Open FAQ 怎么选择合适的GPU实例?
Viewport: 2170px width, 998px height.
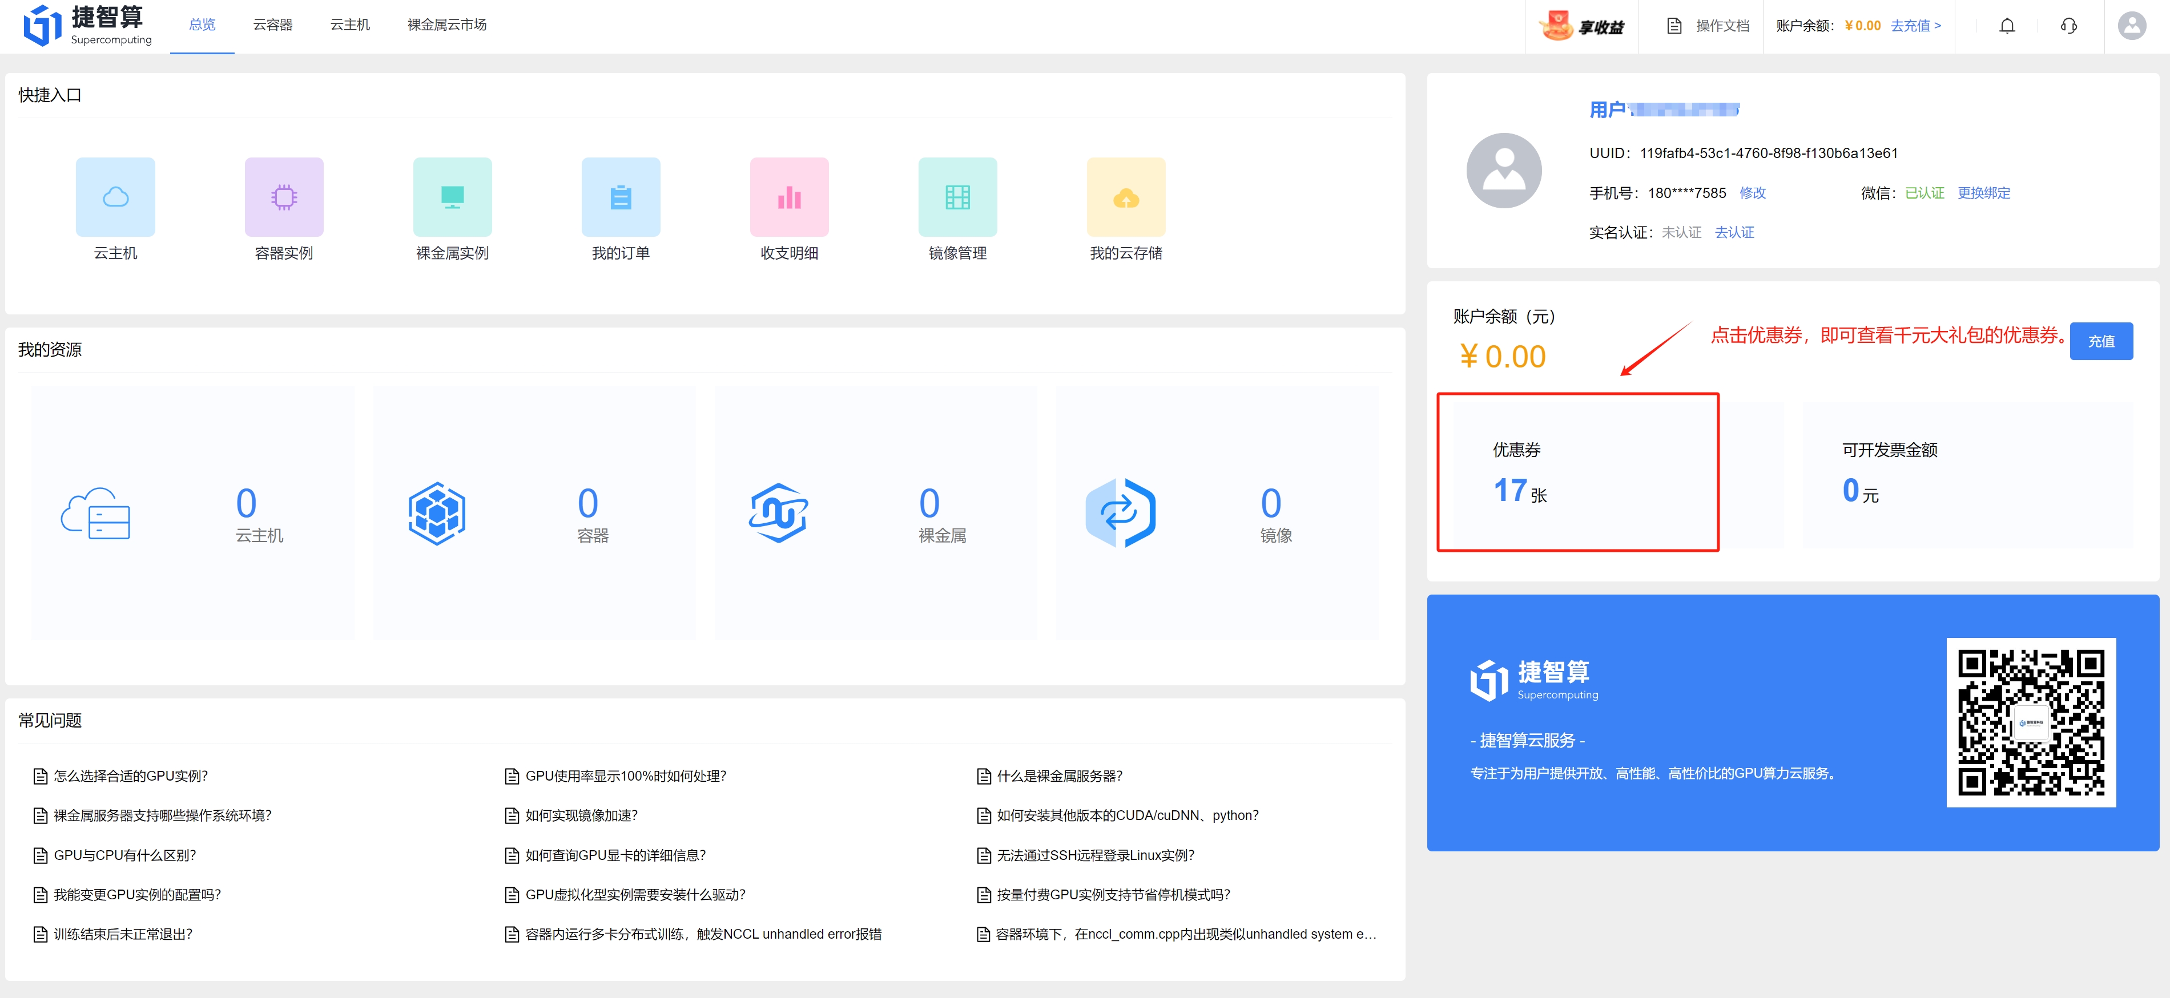131,775
